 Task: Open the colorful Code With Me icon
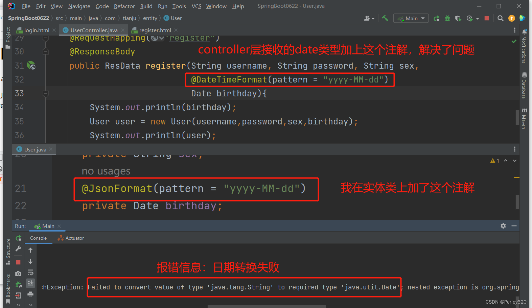(523, 18)
